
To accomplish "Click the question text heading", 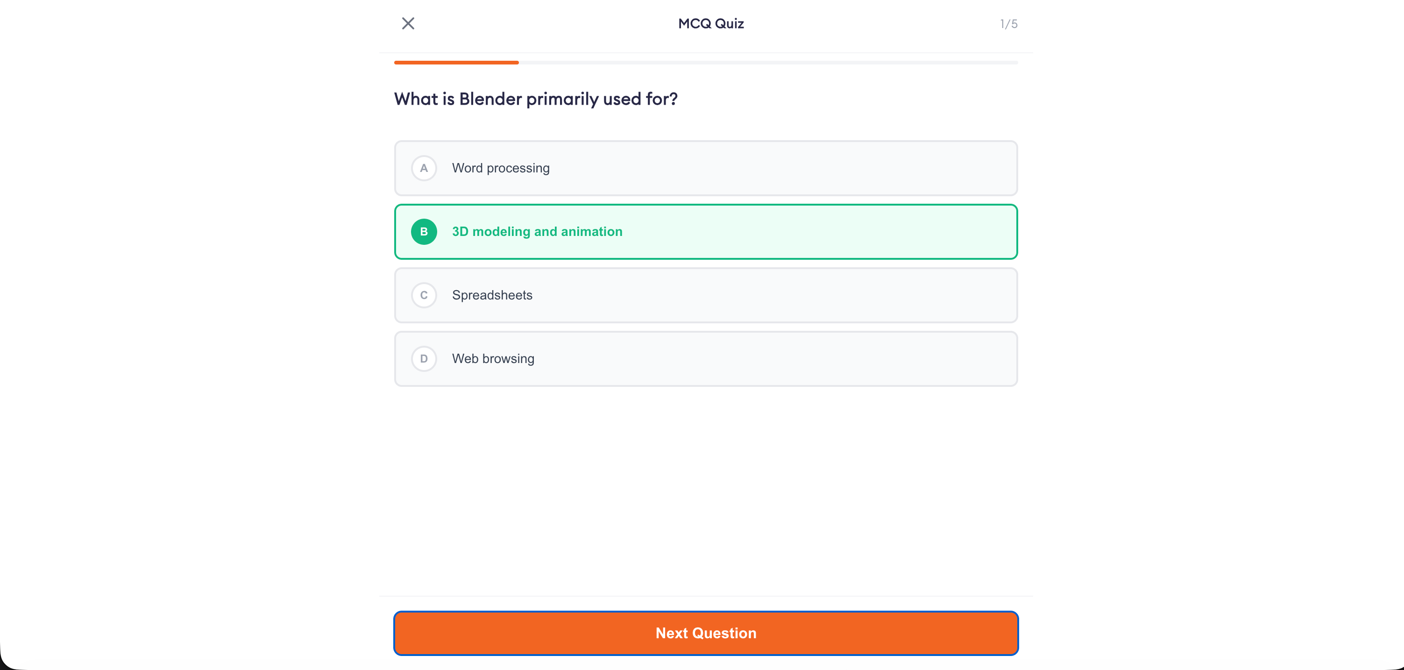I will (x=536, y=99).
